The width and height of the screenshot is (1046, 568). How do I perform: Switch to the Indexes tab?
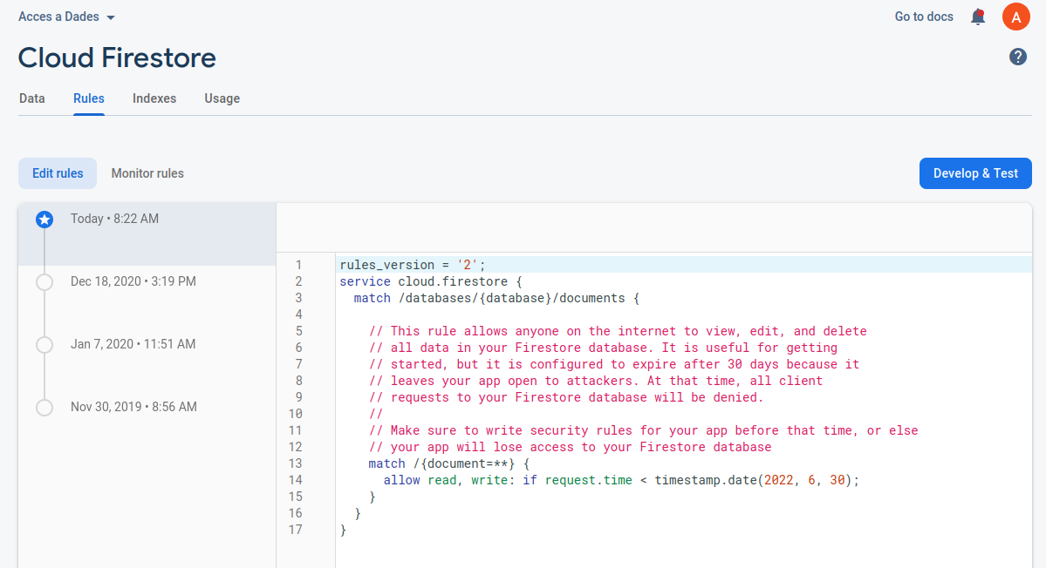pos(154,98)
